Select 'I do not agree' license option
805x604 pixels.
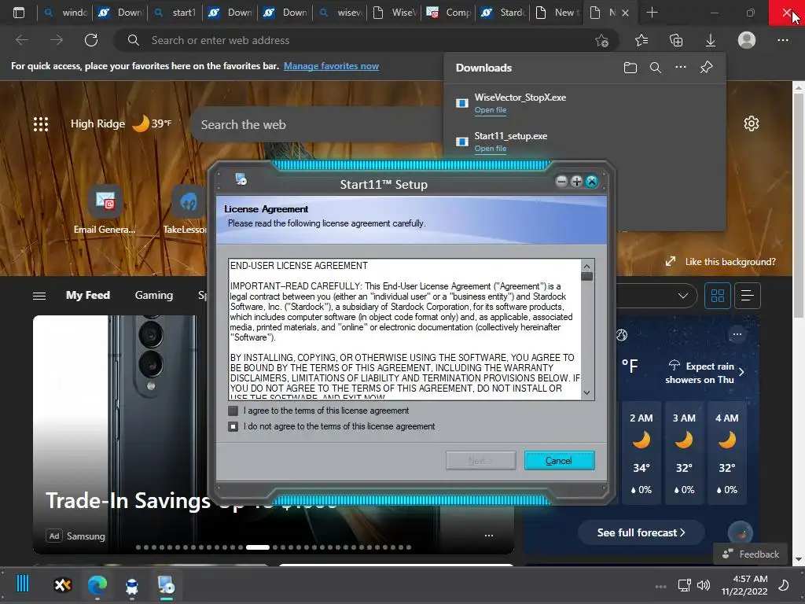(x=233, y=427)
